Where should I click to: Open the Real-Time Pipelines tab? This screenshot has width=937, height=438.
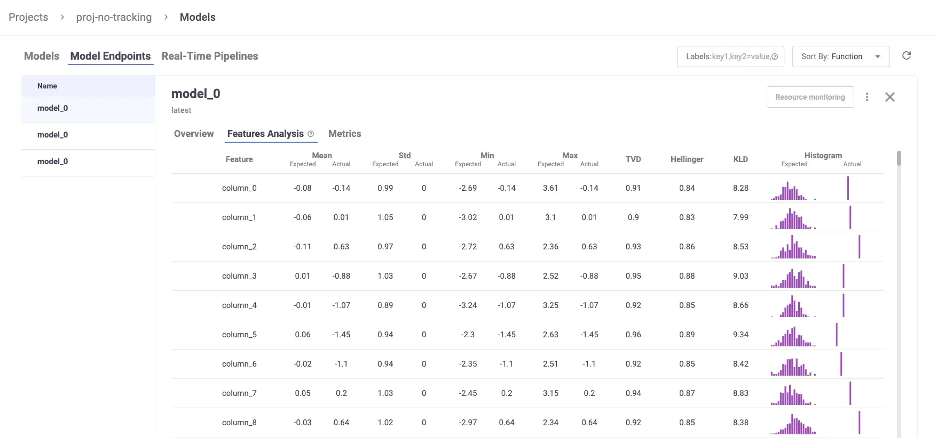(209, 56)
